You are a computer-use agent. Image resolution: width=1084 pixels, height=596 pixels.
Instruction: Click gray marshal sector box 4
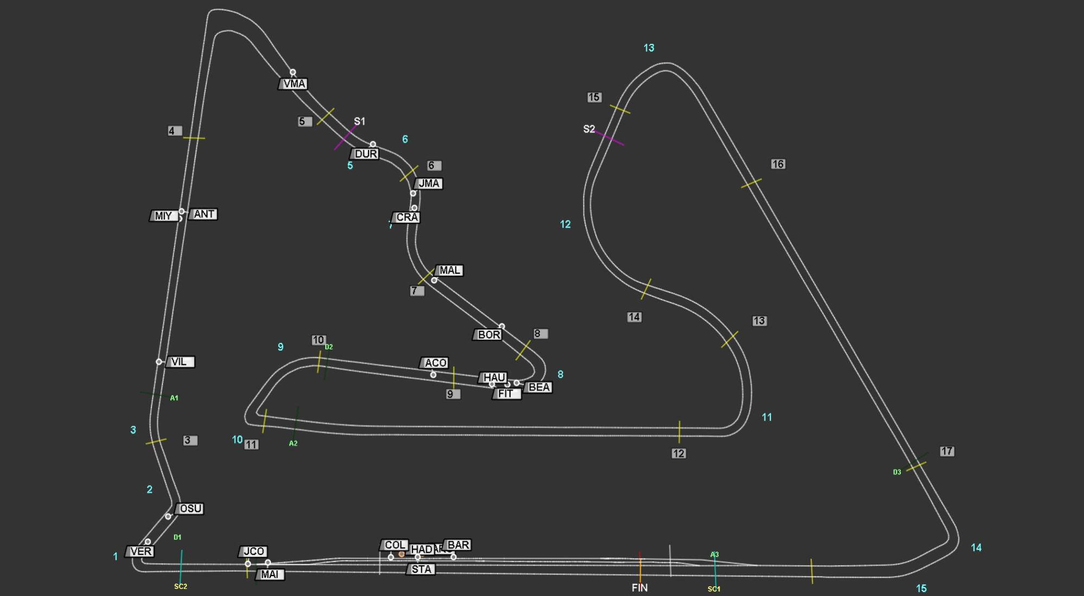click(175, 131)
